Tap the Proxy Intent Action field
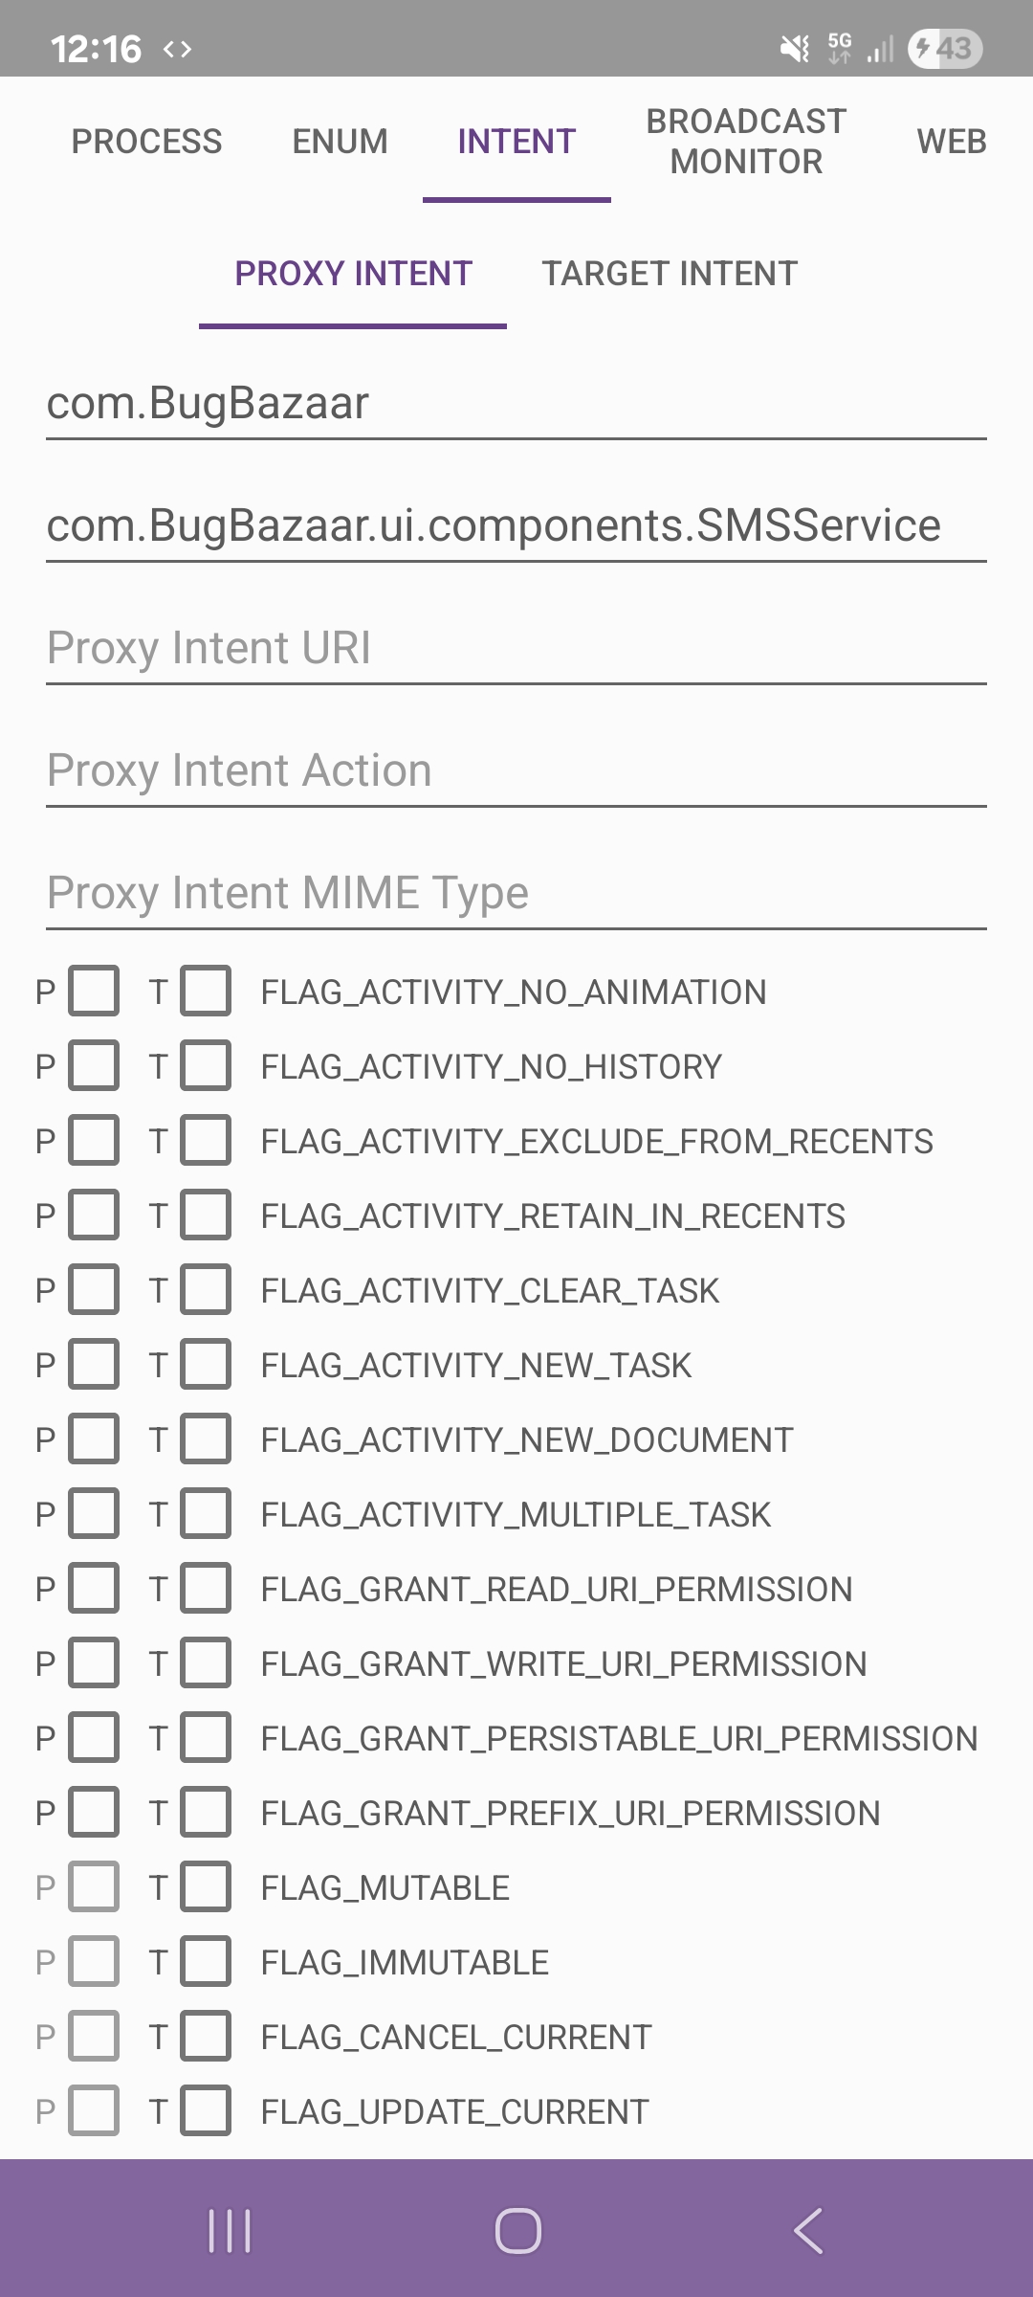1033x2297 pixels. (516, 770)
